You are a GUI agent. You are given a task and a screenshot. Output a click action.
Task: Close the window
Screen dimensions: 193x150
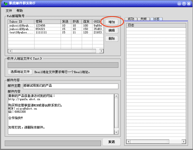[x=189, y=3]
